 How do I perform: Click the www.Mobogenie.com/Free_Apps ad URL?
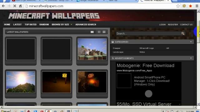(x=134, y=71)
